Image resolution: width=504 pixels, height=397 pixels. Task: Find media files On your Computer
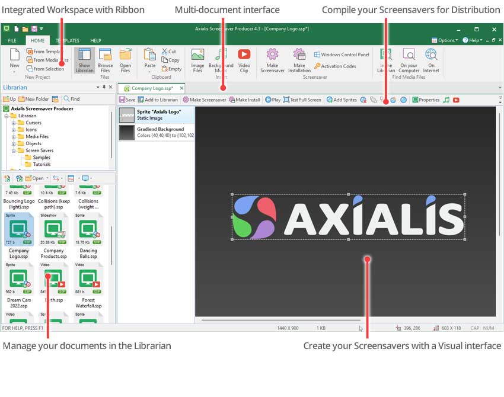[x=409, y=60]
